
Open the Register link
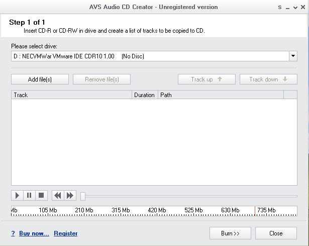coord(66,233)
